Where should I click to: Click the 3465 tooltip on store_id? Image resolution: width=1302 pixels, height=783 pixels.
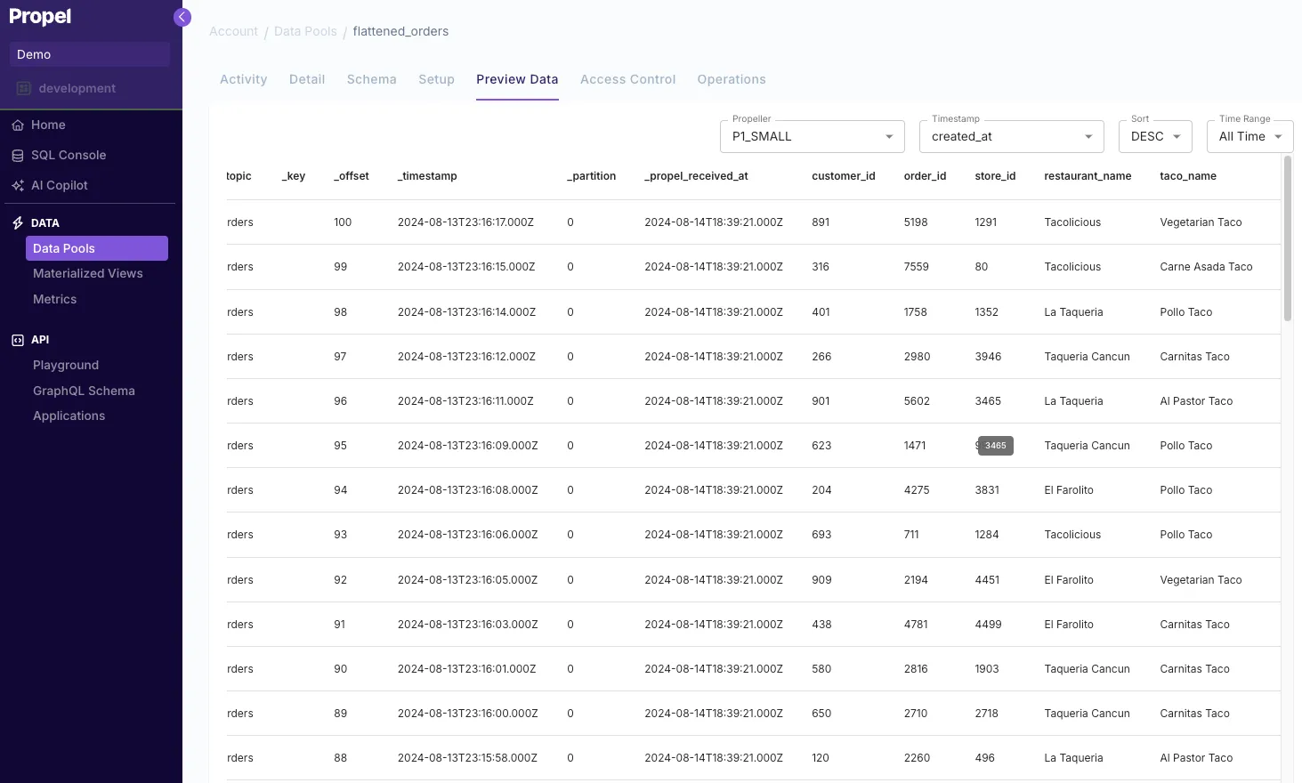coord(996,446)
